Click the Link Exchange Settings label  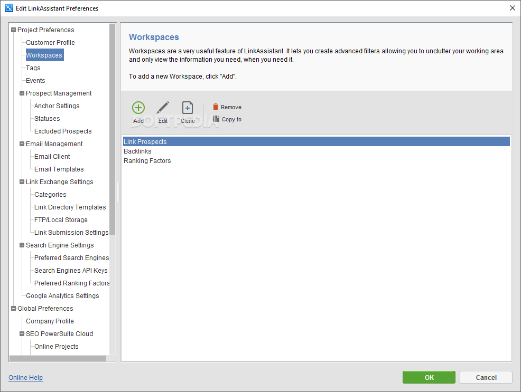pos(60,181)
